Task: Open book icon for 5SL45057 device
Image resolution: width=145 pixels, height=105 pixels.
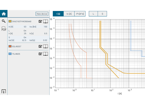Action: pos(46,46)
